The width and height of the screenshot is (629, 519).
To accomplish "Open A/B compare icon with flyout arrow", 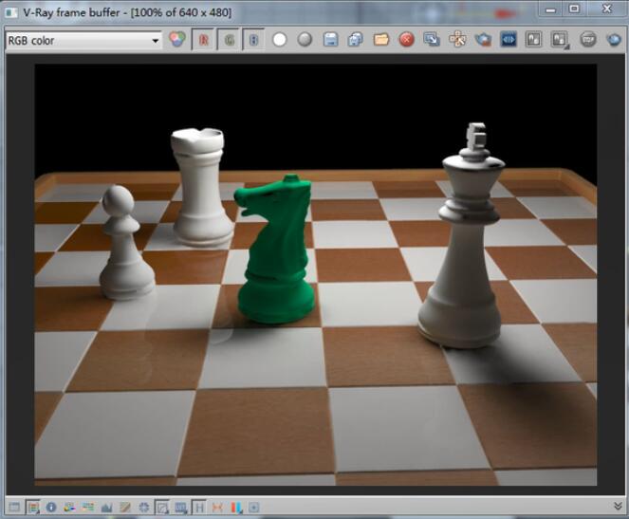I will point(560,40).
